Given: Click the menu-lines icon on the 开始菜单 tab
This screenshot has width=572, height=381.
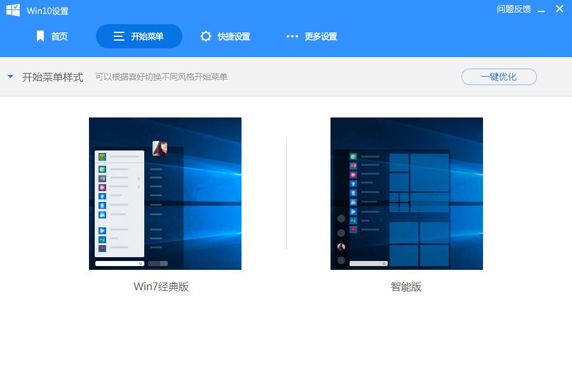Looking at the screenshot, I should click(118, 36).
